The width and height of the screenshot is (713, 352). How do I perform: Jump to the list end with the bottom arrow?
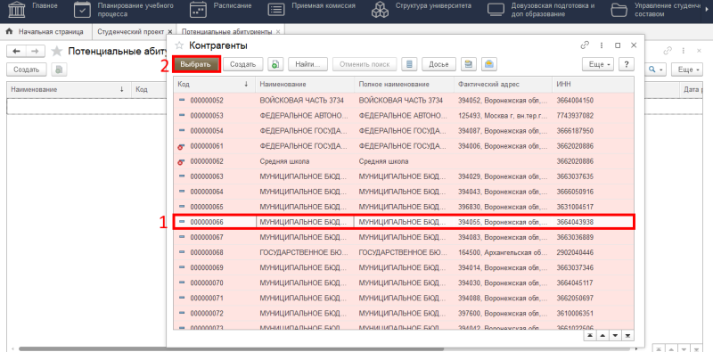click(628, 335)
